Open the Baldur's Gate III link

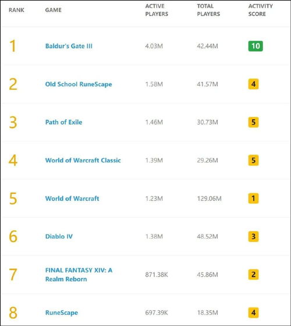[69, 46]
